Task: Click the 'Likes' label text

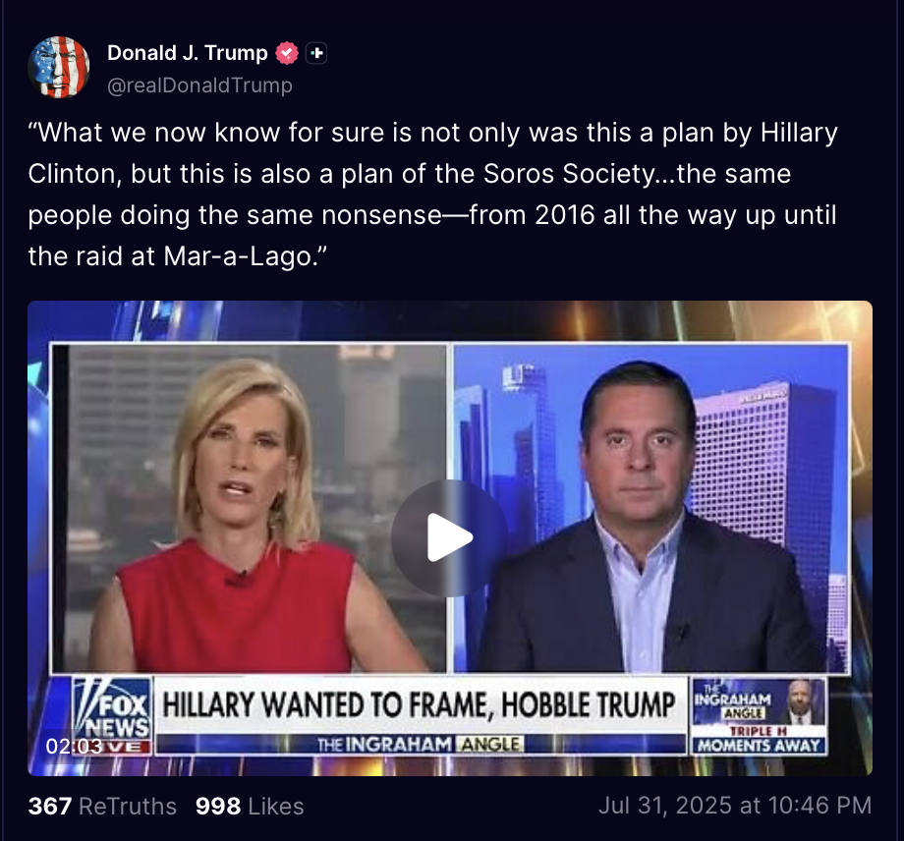Action: coord(276,806)
